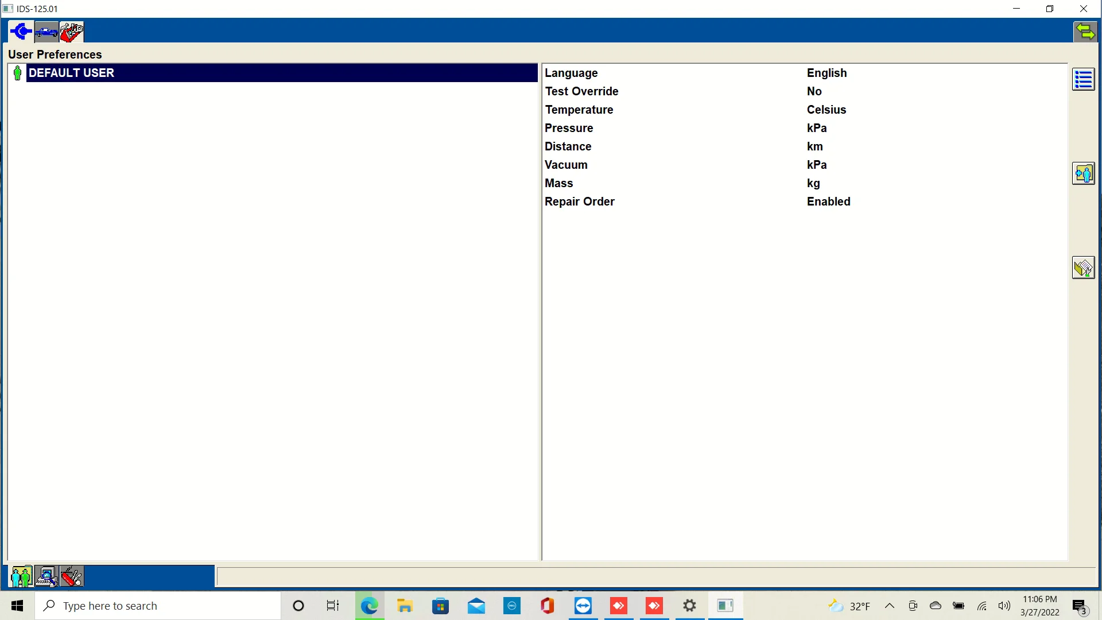
Task: Toggle Test Override to Yes
Action: tap(814, 91)
